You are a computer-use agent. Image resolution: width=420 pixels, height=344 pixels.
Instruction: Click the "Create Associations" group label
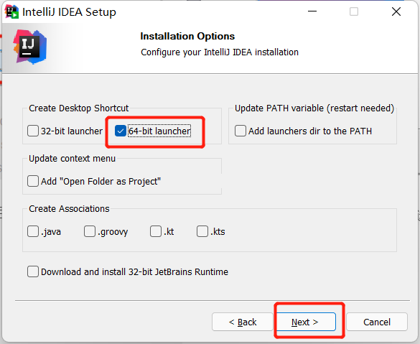tap(69, 208)
